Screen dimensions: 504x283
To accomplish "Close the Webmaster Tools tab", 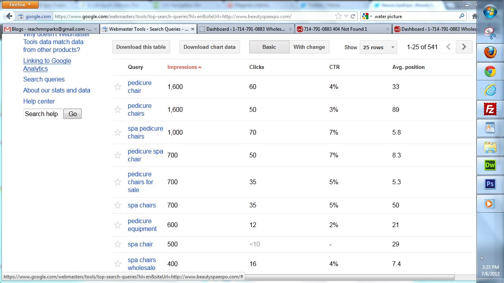I will [193, 29].
